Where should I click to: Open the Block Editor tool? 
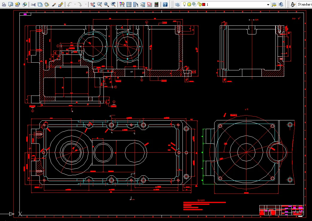(61, 4)
